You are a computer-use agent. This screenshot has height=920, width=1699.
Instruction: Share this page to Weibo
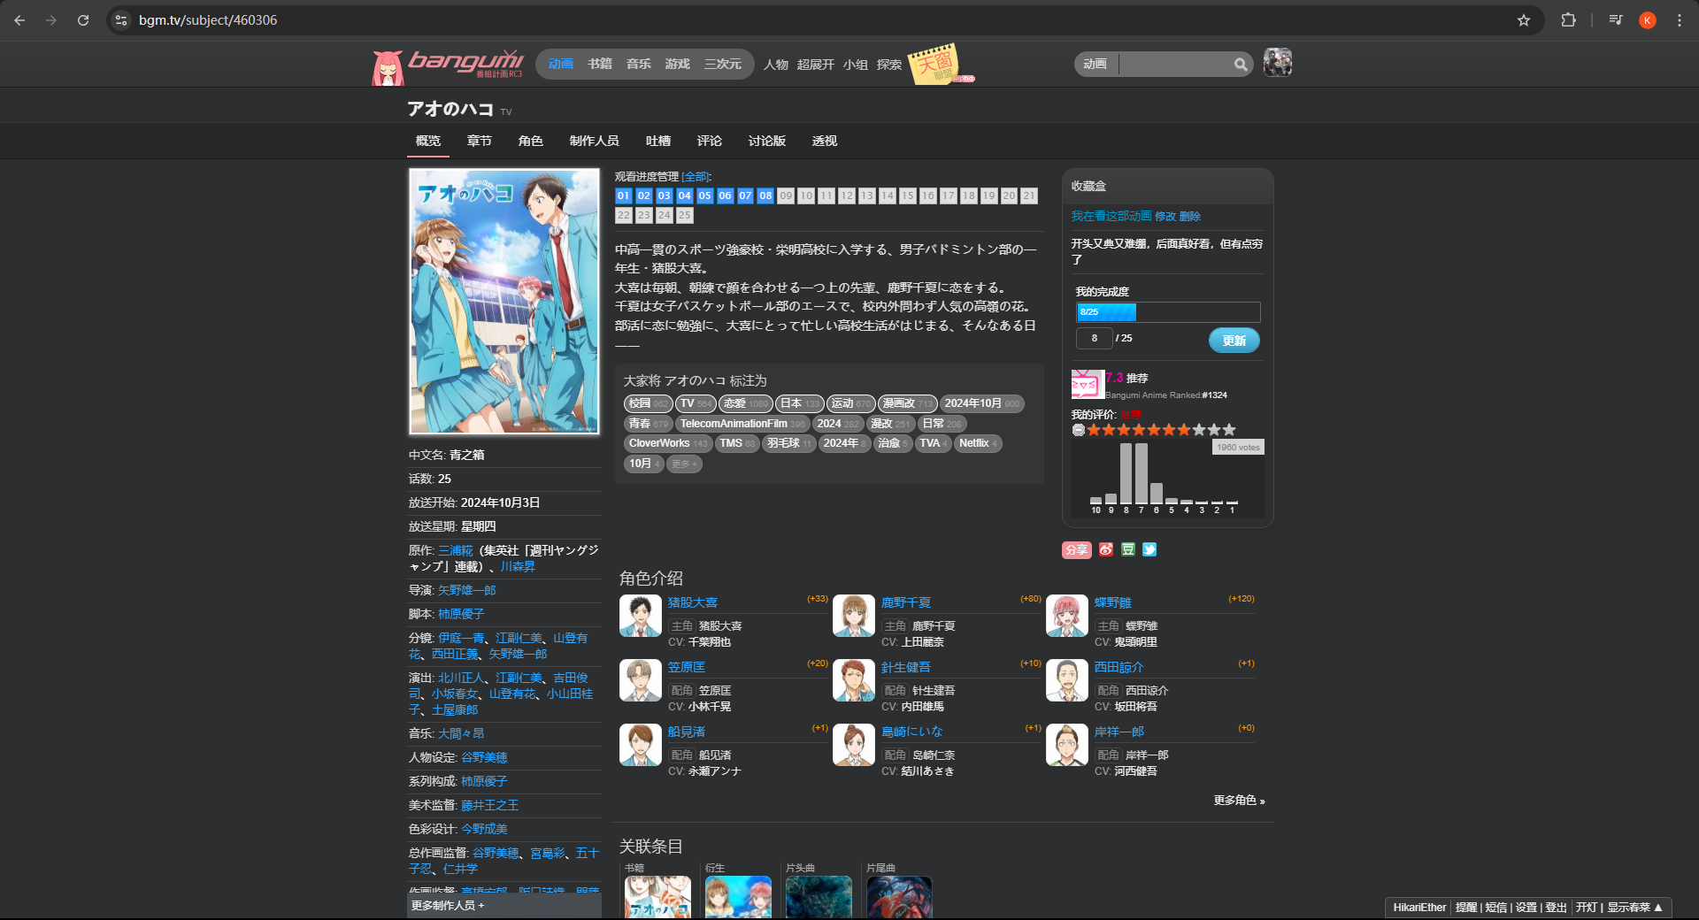point(1106,549)
